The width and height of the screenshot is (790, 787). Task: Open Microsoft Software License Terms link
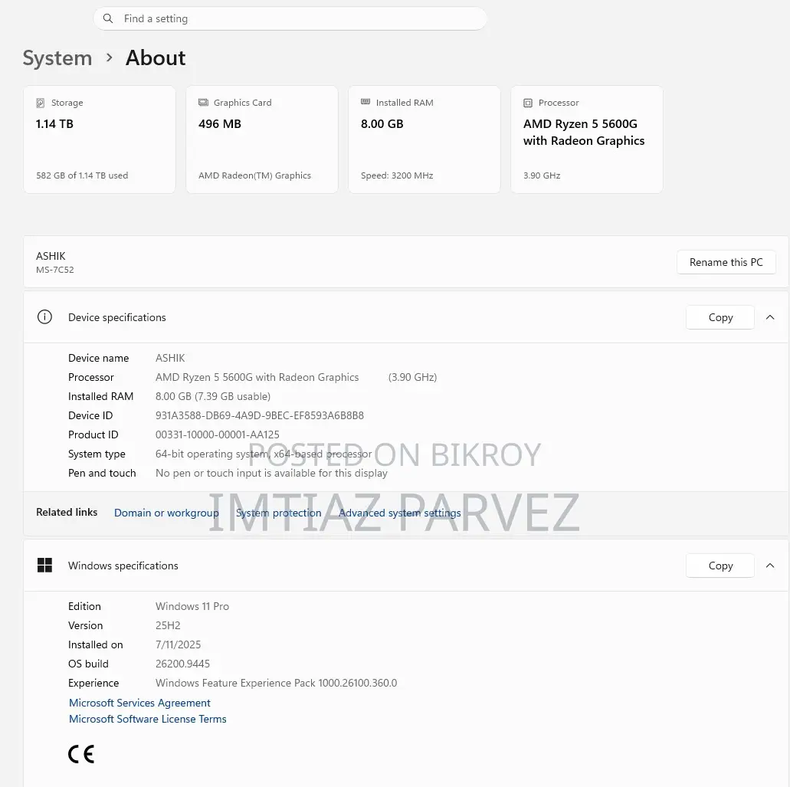tap(148, 719)
